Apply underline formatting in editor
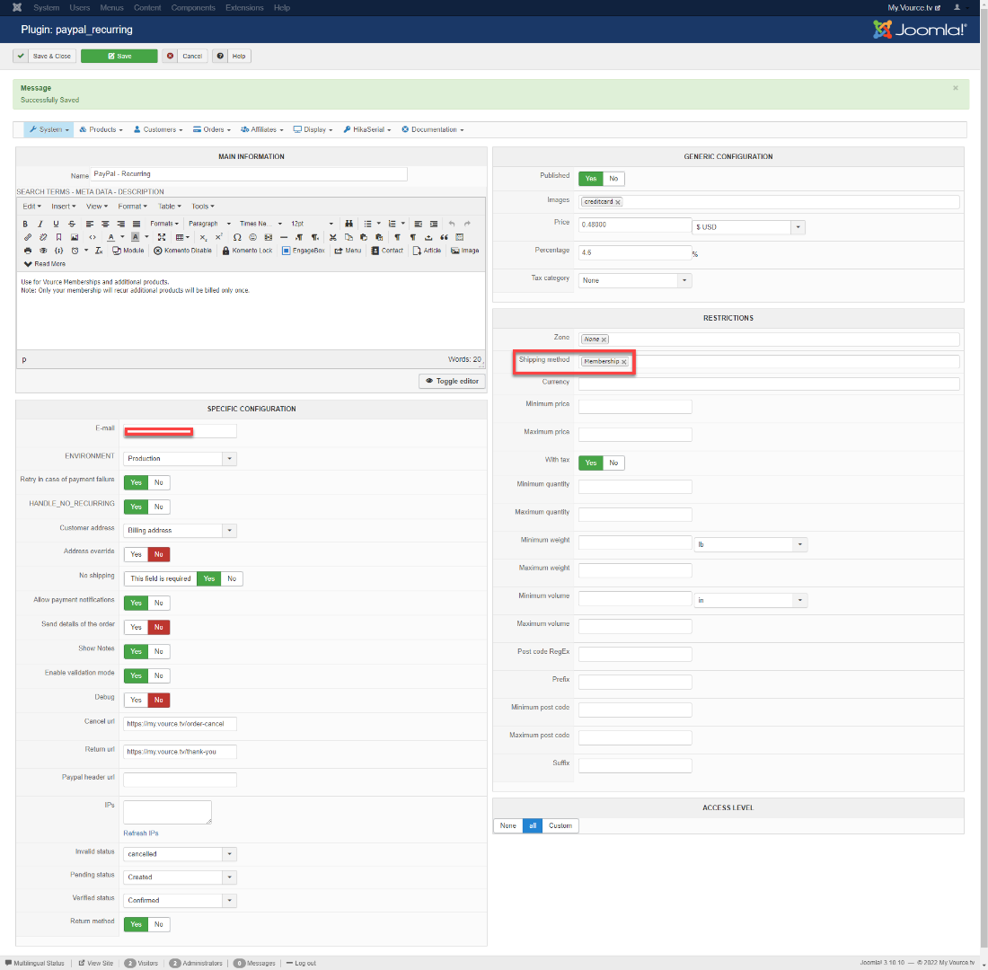The image size is (988, 970). pyautogui.click(x=56, y=224)
